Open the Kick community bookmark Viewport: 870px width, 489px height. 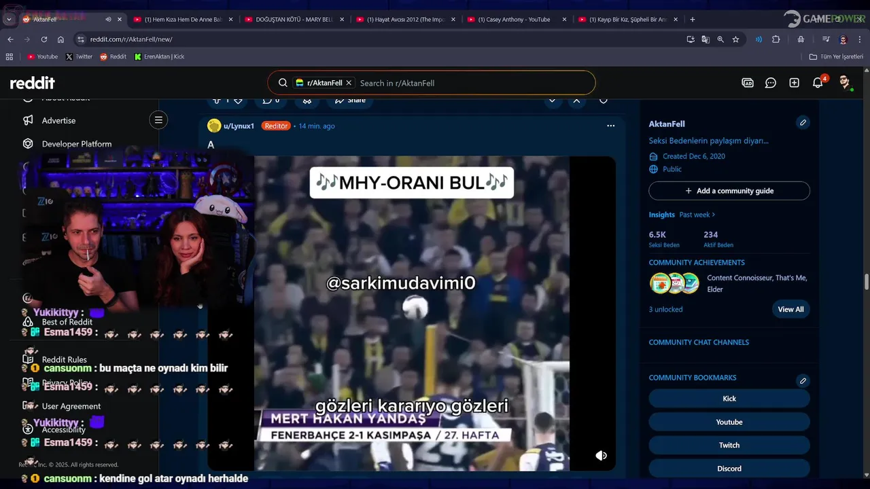(729, 399)
